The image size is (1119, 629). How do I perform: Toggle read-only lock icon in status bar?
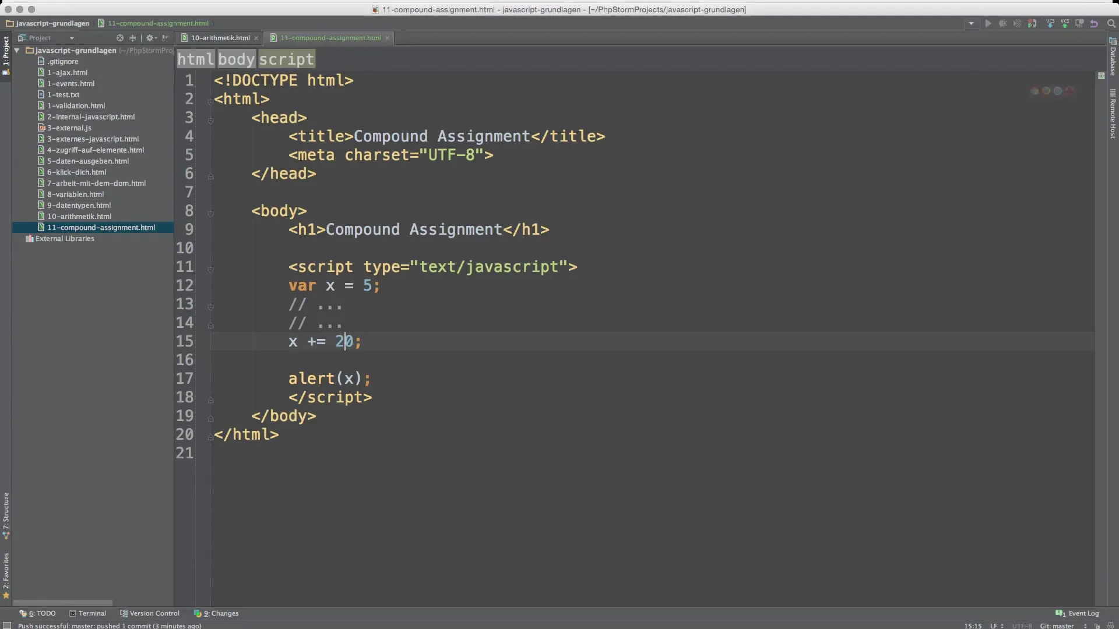point(1097,626)
